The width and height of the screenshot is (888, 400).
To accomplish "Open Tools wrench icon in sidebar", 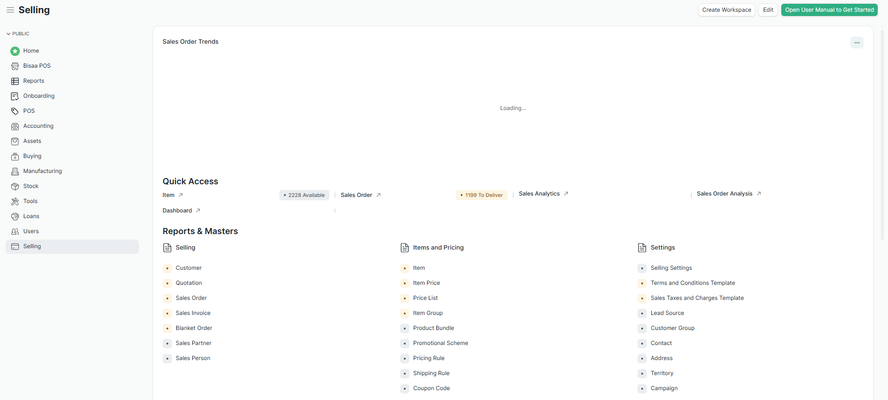I will (x=15, y=202).
